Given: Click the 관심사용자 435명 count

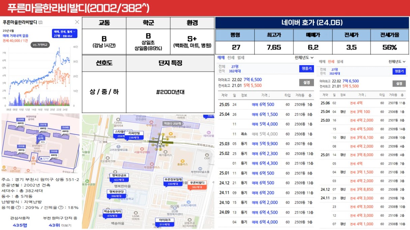Looking at the screenshot, I should click(19, 225).
